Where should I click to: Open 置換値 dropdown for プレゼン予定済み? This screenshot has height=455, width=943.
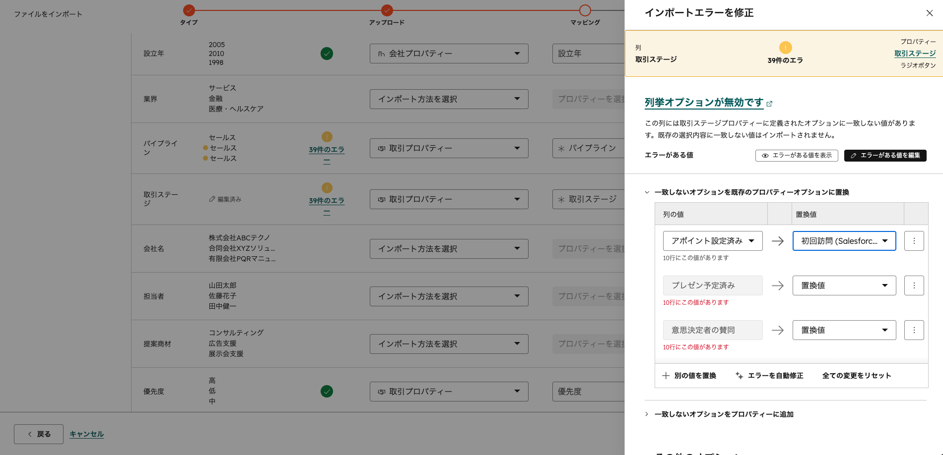click(844, 285)
